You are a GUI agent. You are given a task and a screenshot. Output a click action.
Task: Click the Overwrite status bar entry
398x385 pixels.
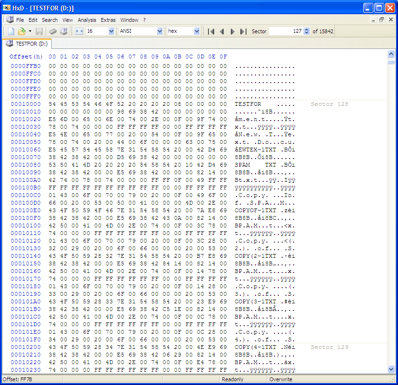(x=281, y=379)
